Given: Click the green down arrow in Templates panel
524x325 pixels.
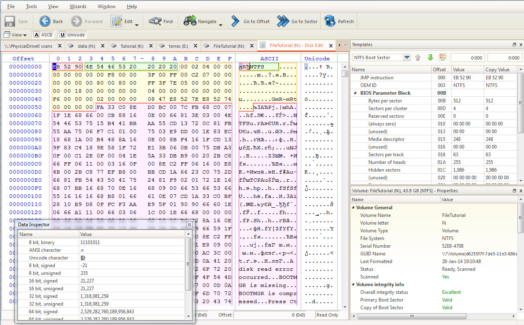Looking at the screenshot, I should (x=430, y=57).
